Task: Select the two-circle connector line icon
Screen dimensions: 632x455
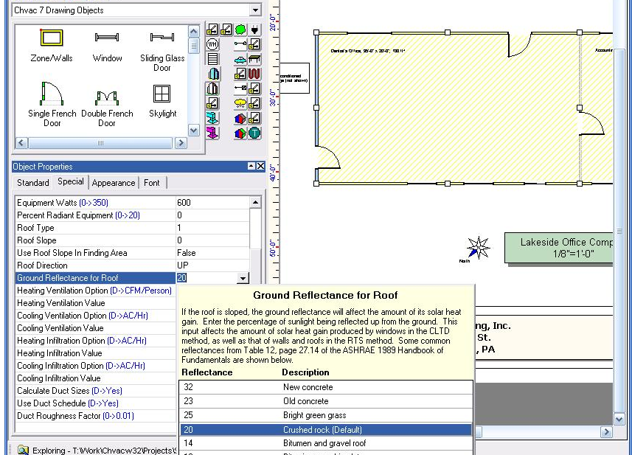Action: [240, 44]
